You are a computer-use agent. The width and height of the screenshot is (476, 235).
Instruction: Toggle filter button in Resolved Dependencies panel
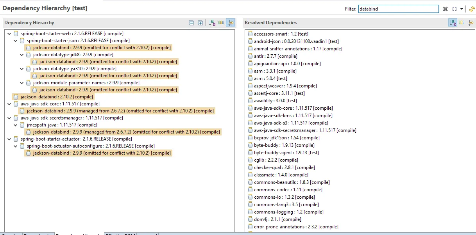[471, 23]
